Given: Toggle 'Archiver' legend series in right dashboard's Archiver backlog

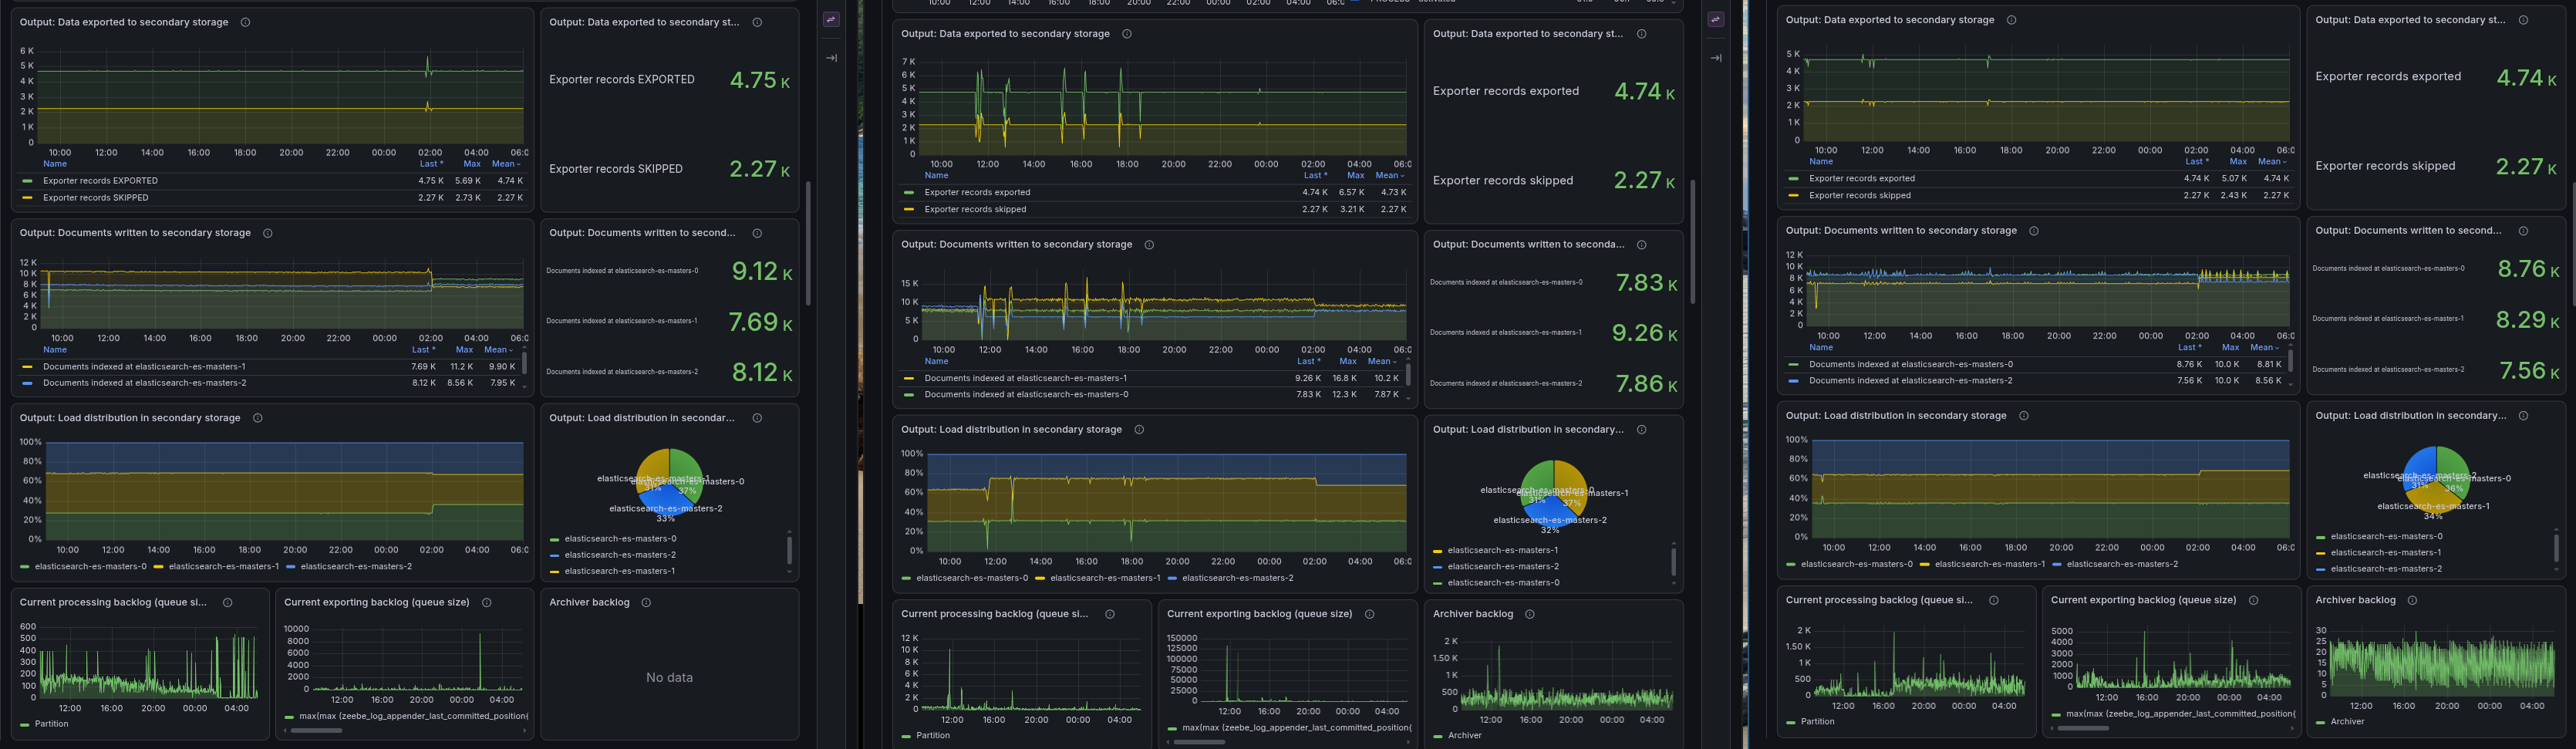Looking at the screenshot, I should [x=2347, y=722].
